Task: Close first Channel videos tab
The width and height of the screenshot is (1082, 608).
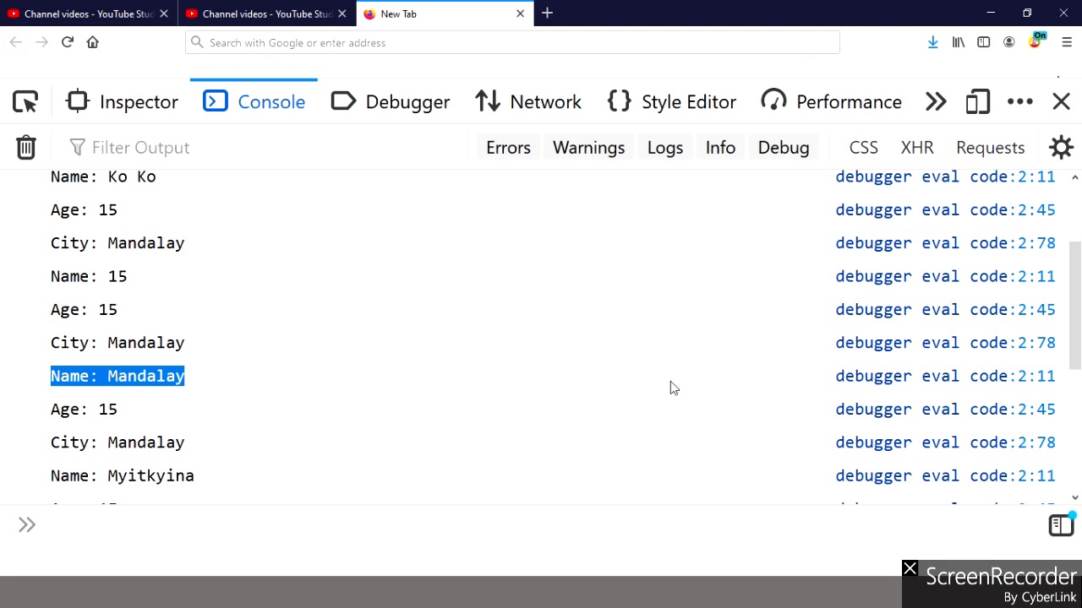Action: pyautogui.click(x=164, y=14)
